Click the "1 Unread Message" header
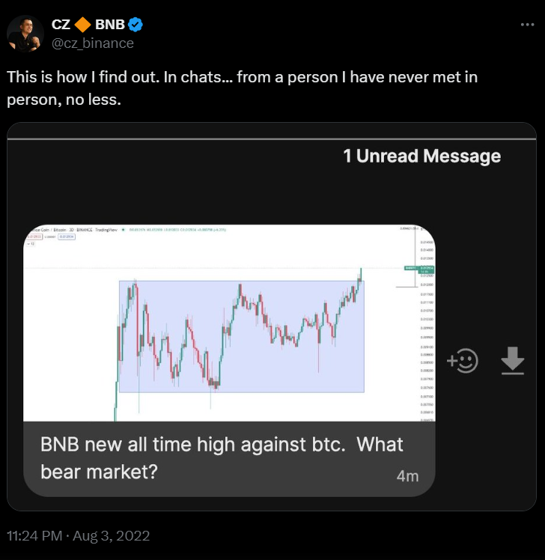Viewport: 545px width, 560px height. (x=421, y=156)
